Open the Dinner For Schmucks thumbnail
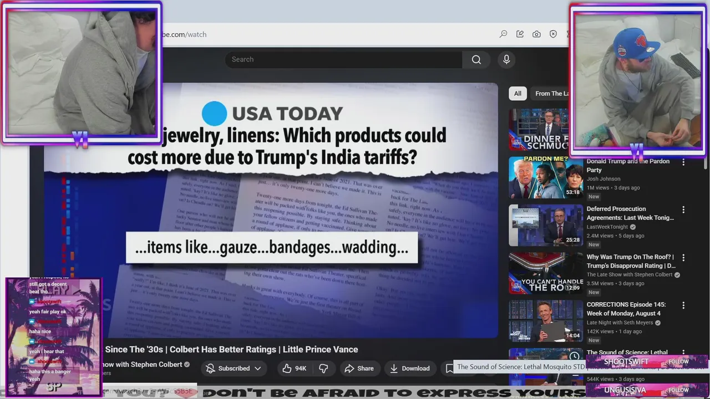Image resolution: width=710 pixels, height=399 pixels. (x=539, y=130)
